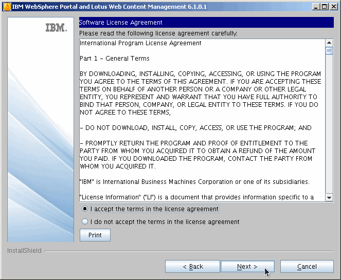This screenshot has width=341, height=280.
Task: Click the scroll down arrow of license text
Action: tap(329, 198)
